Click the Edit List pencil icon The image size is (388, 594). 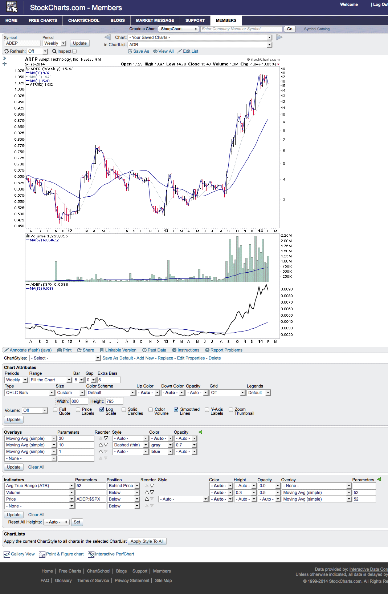coord(179,51)
